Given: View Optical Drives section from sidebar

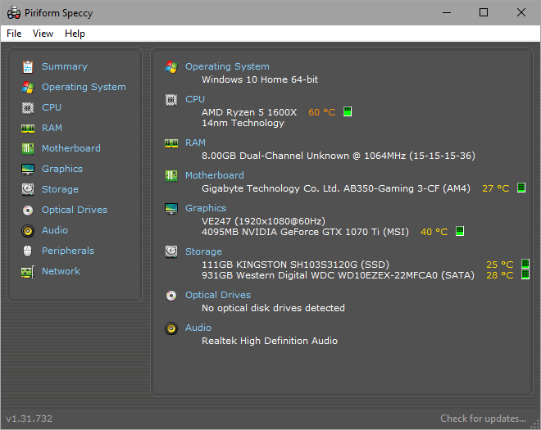Looking at the screenshot, I should tap(75, 210).
